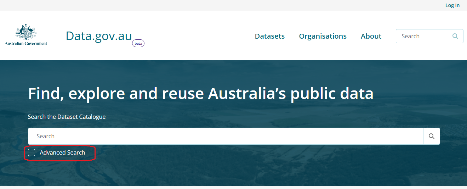467x189 pixels.
Task: Focus the small header Search field
Action: click(423, 36)
